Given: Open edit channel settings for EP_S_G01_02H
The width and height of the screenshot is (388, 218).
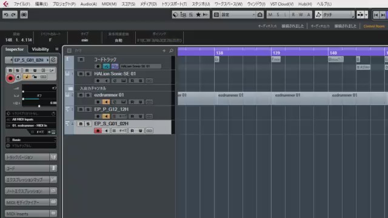Looking at the screenshot, I should [53, 60].
